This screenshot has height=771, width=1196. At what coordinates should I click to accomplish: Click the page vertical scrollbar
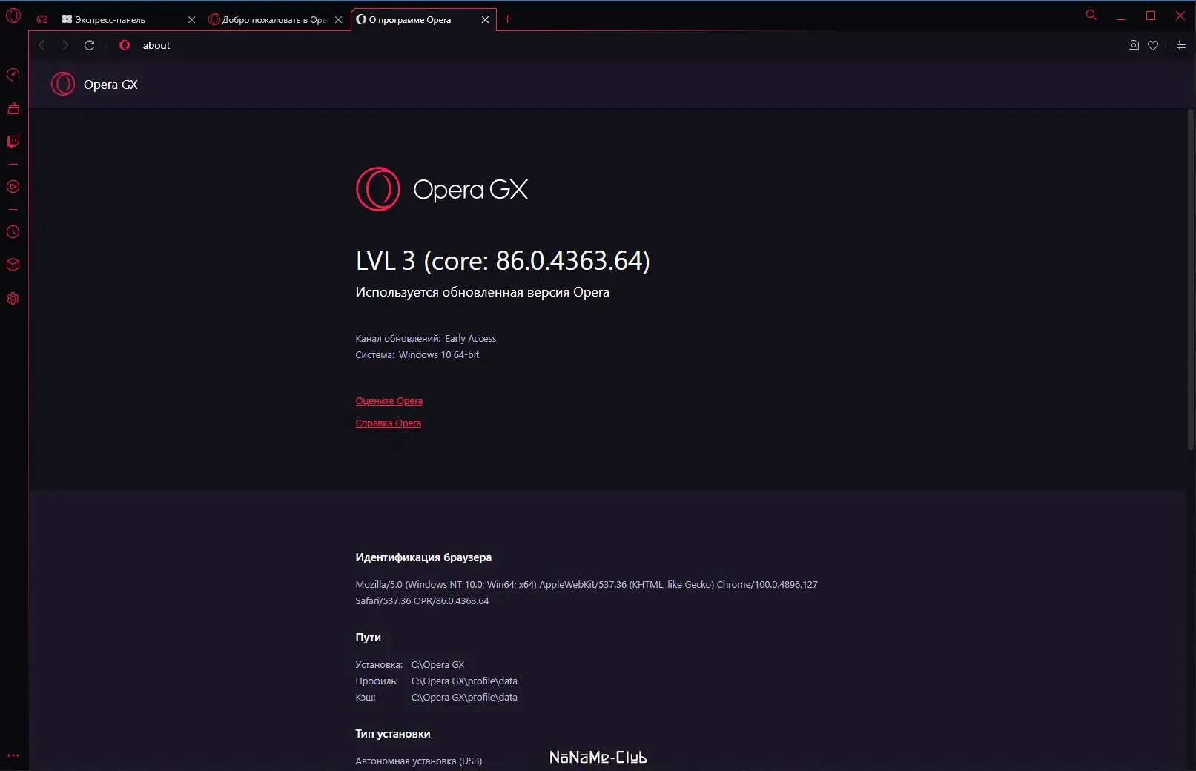[x=1191, y=279]
